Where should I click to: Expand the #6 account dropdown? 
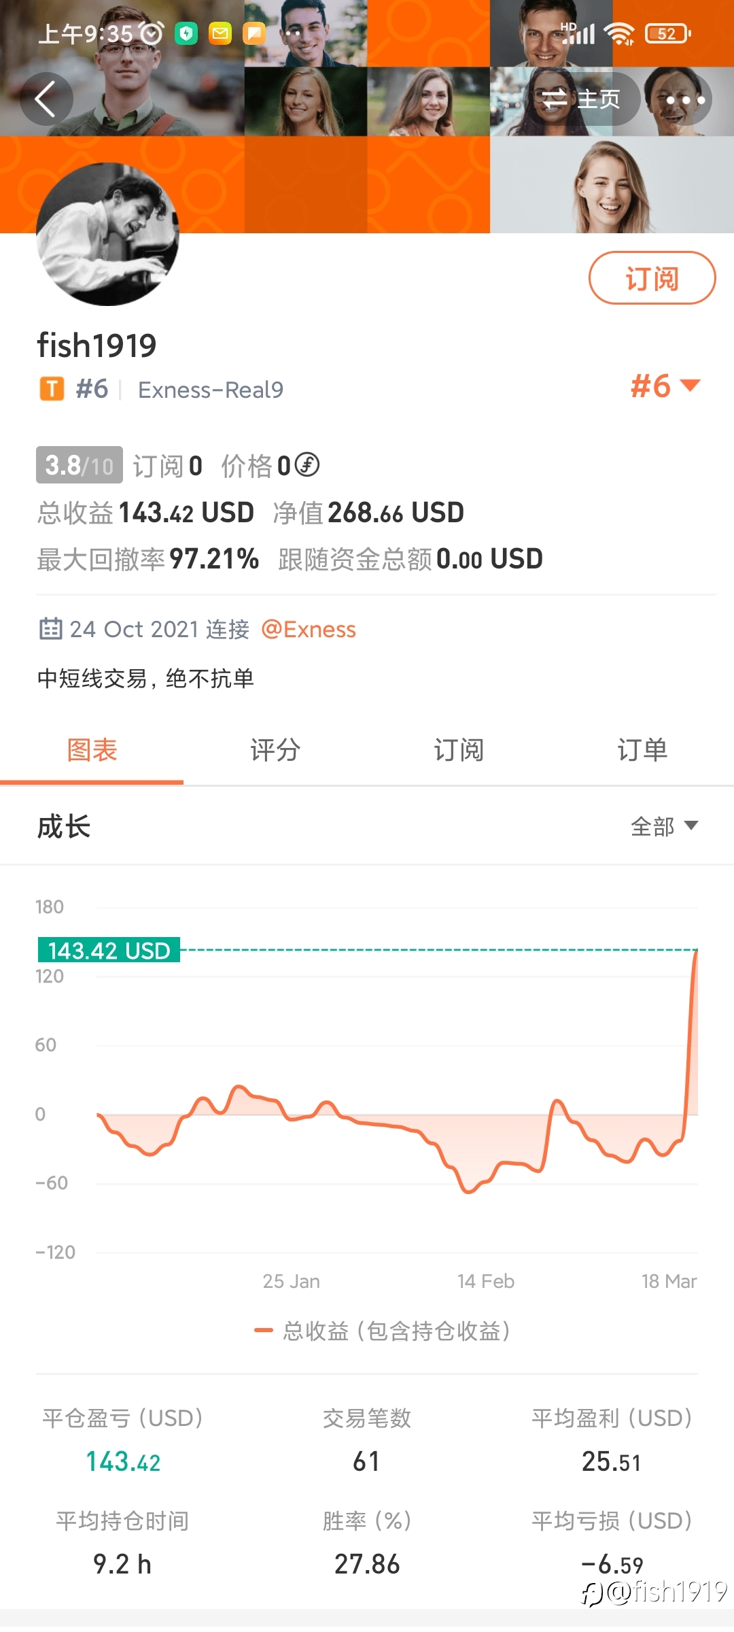tap(665, 386)
